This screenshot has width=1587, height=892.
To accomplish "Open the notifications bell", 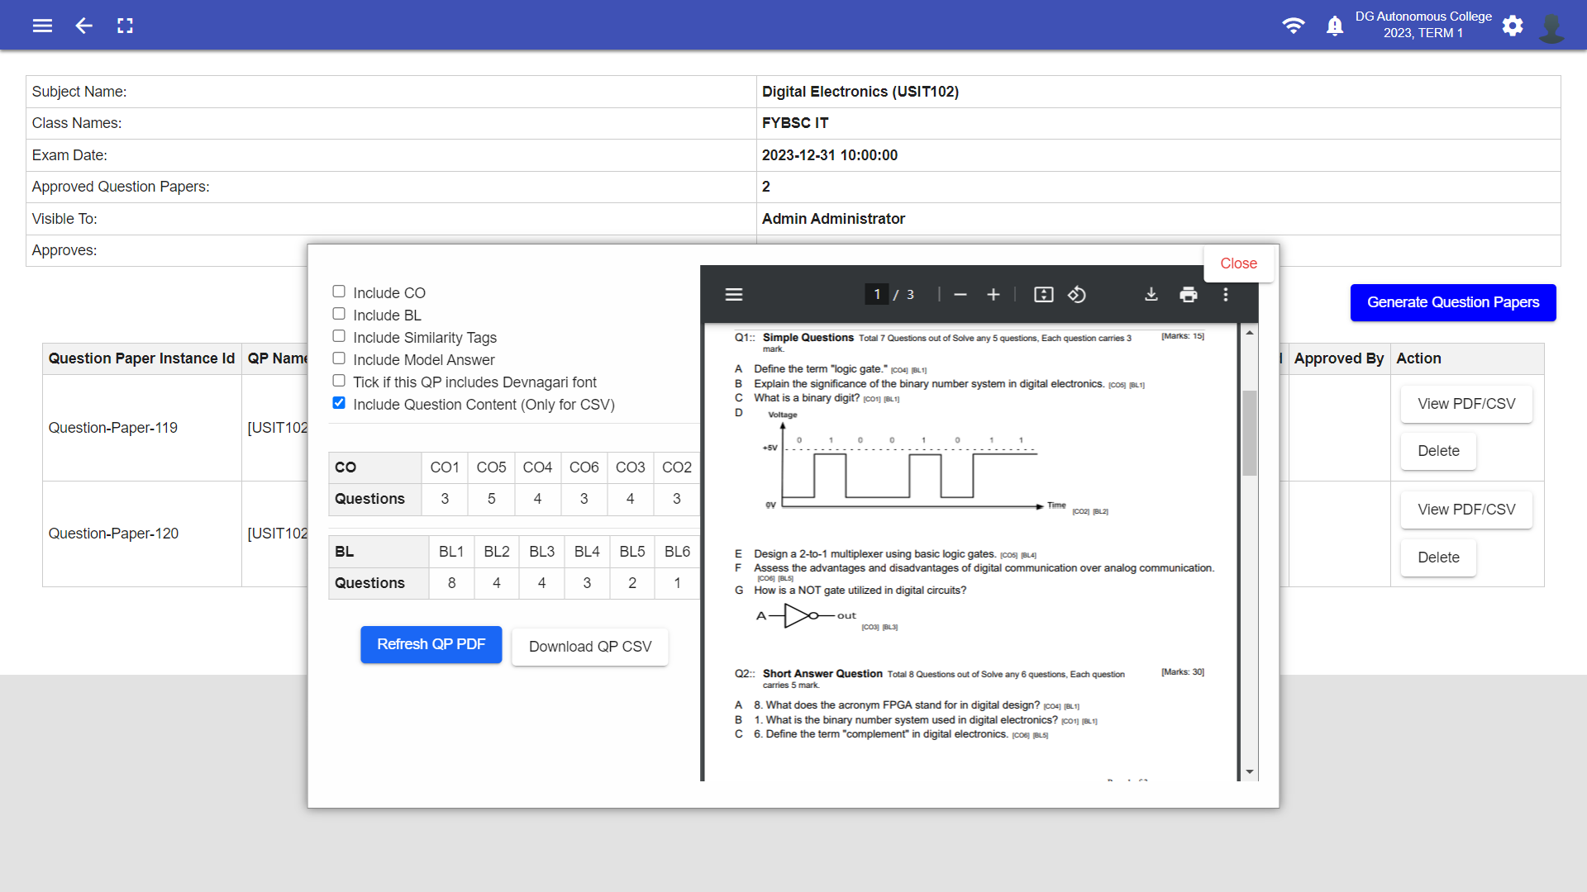I will (1335, 26).
